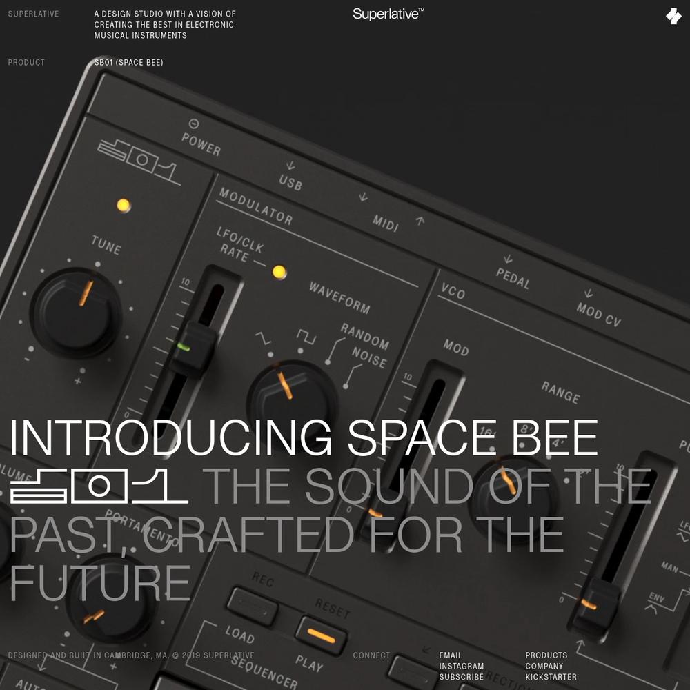The width and height of the screenshot is (690, 690).
Task: Click the SB01 logo printed on the synth panel
Action: click(x=139, y=162)
